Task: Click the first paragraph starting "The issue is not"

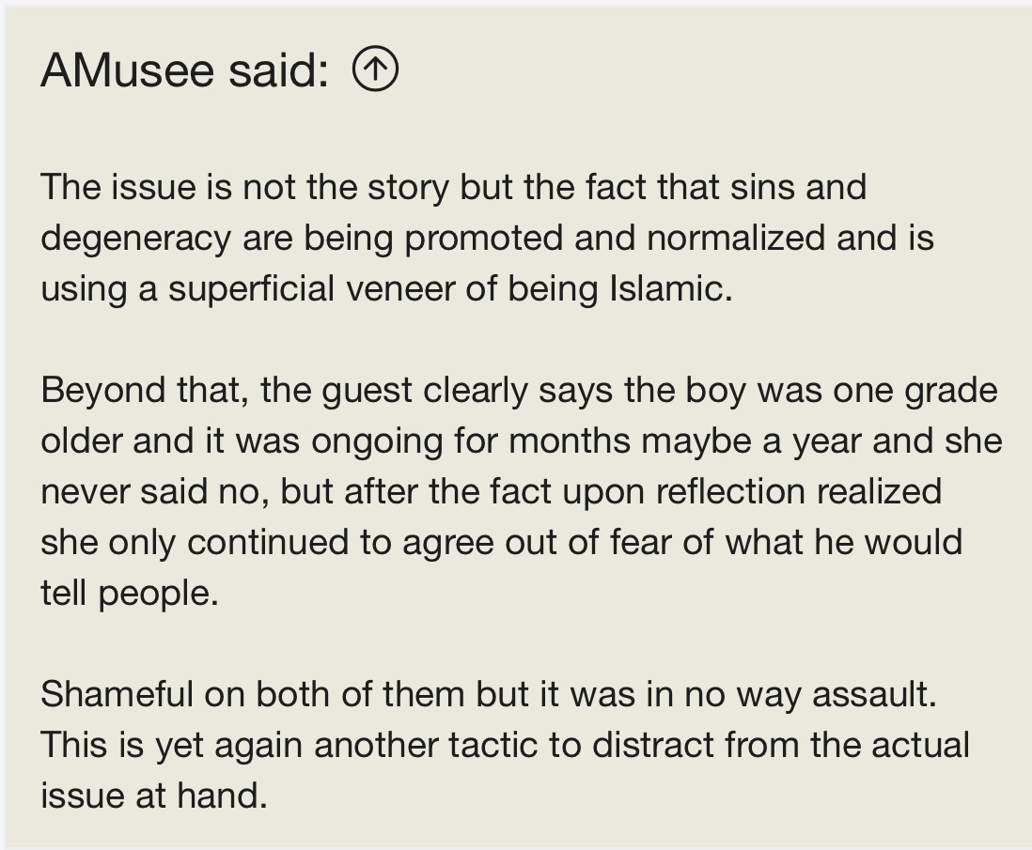Action: pos(487,238)
